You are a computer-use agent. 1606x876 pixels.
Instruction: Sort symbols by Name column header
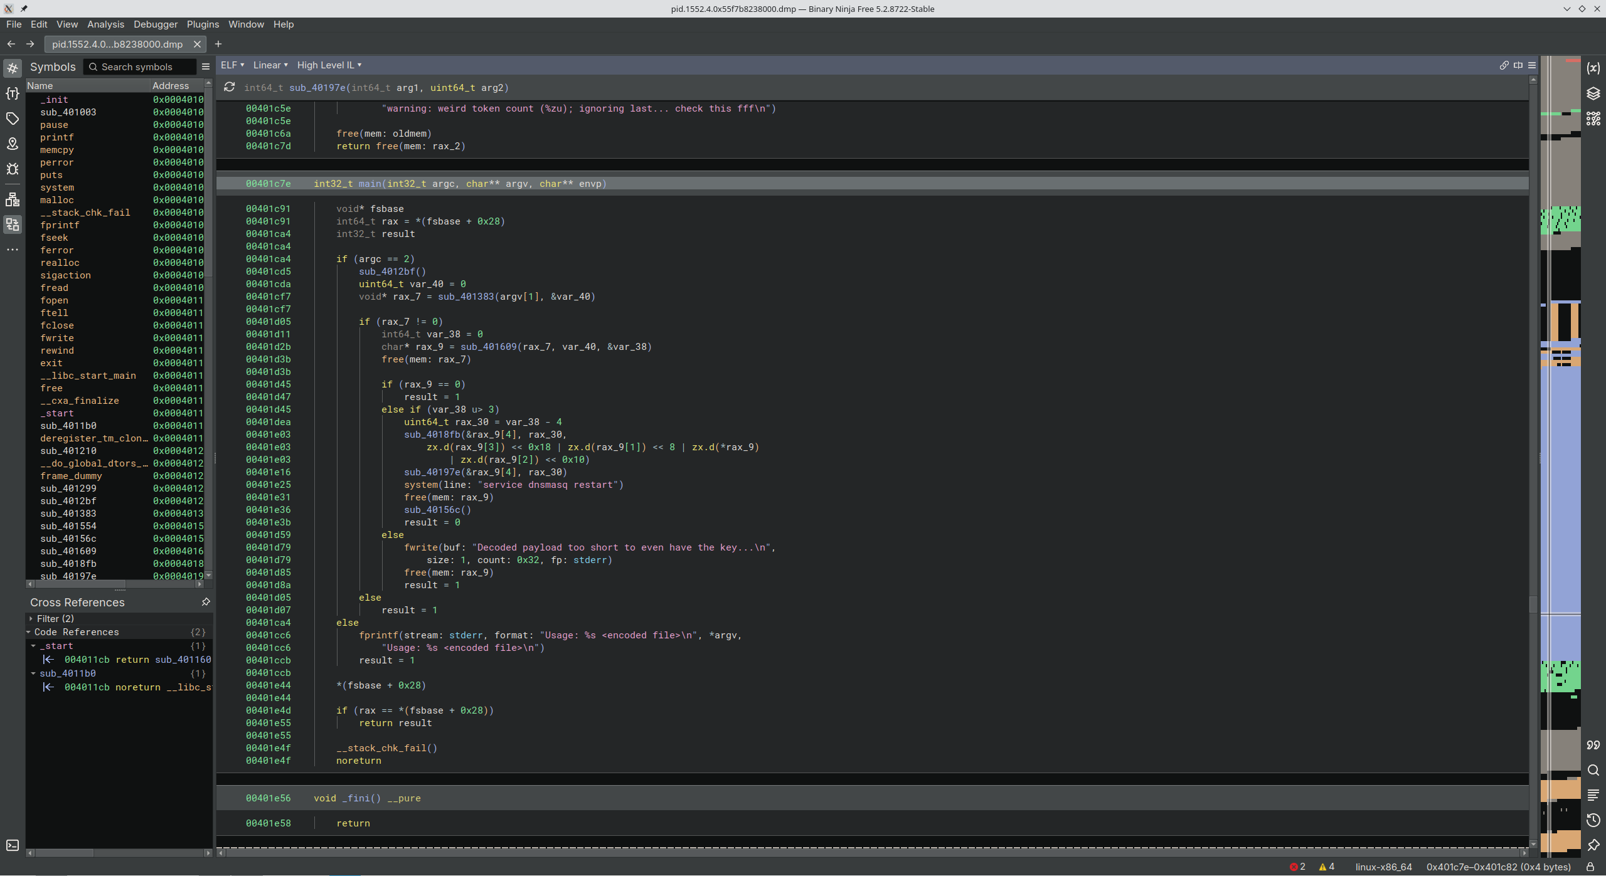pos(87,85)
